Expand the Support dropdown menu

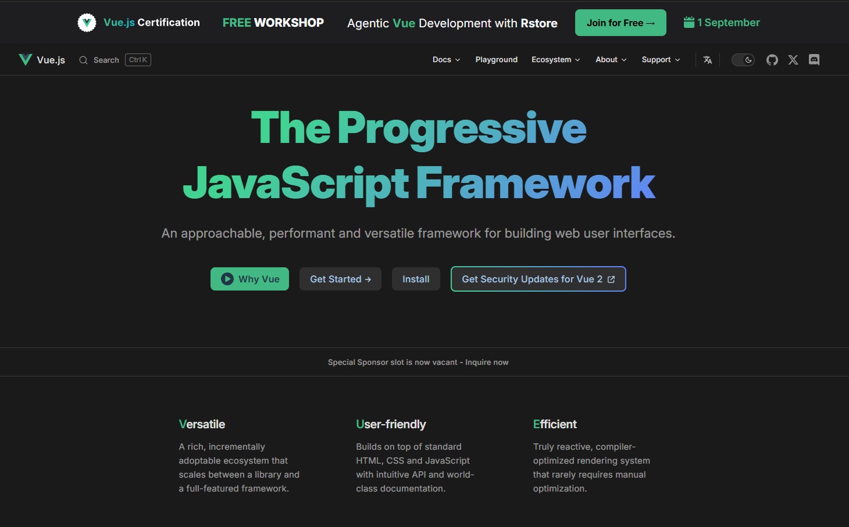[x=661, y=60]
